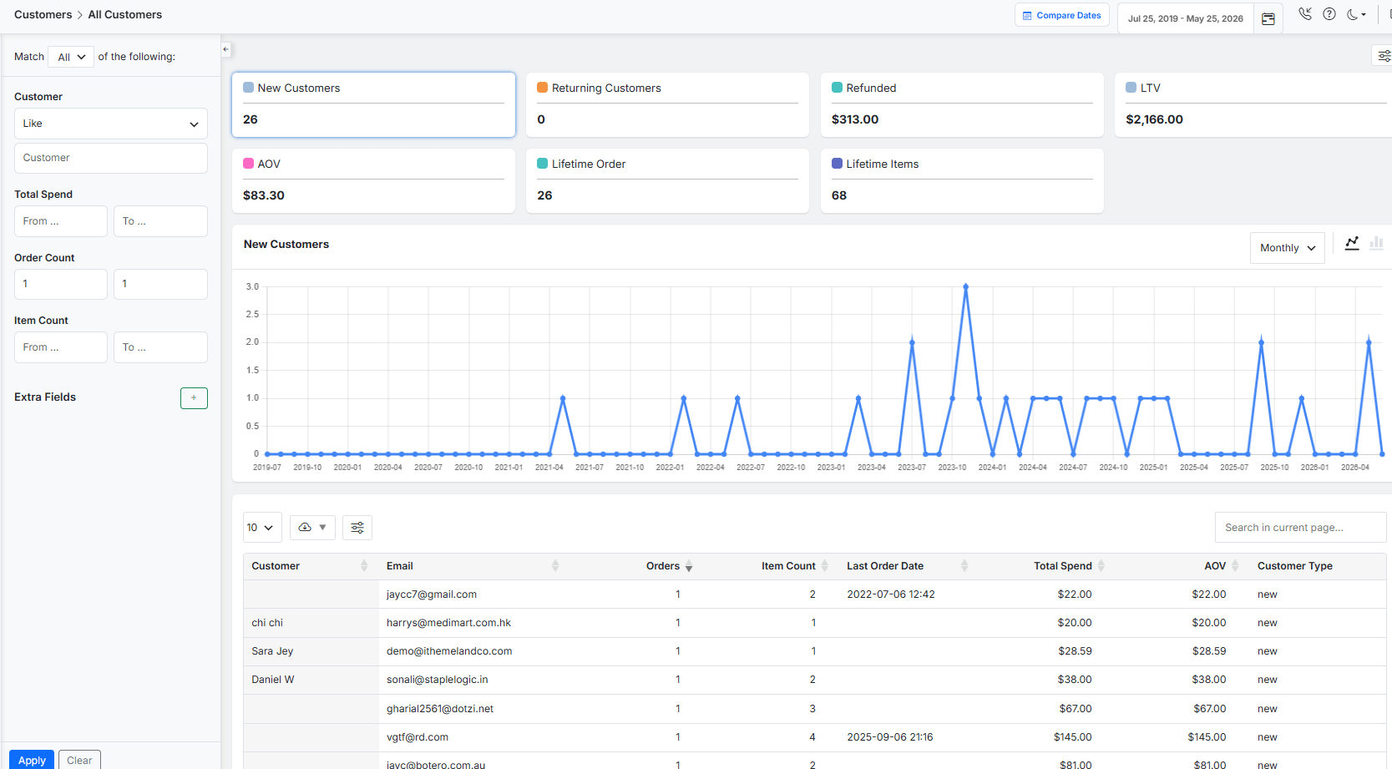Open table column settings icon
Viewport: 1392px width, 769px height.
pos(357,528)
